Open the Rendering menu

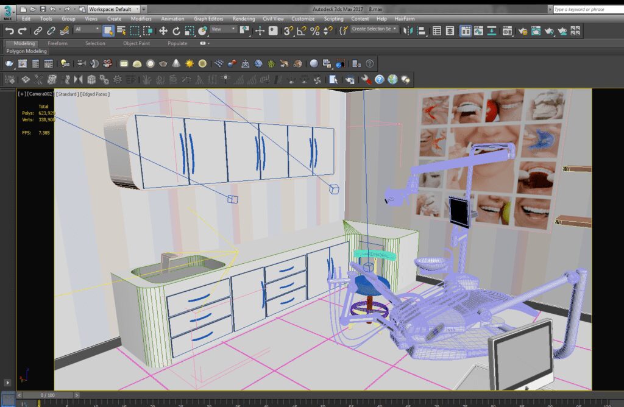244,19
